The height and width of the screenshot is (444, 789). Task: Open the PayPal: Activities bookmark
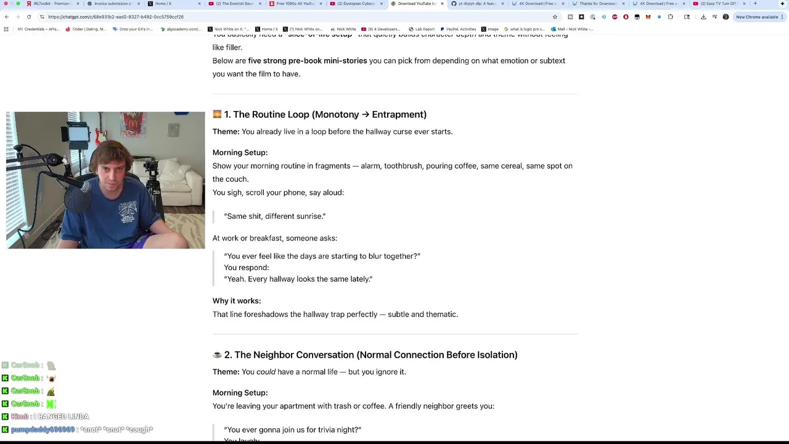coord(457,29)
